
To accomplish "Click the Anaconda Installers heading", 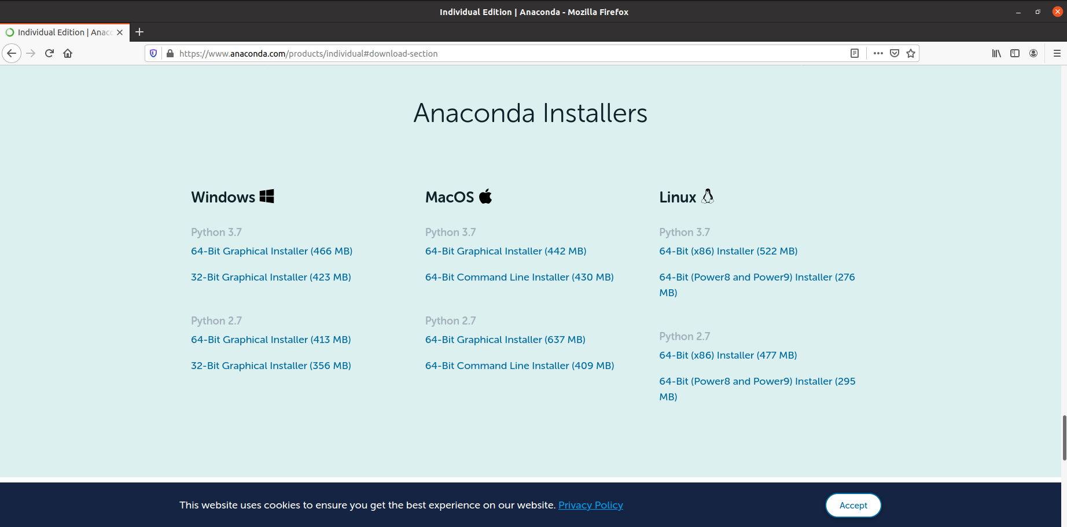I will point(531,113).
